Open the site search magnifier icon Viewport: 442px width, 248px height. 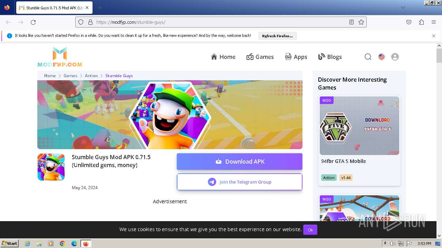click(368, 57)
